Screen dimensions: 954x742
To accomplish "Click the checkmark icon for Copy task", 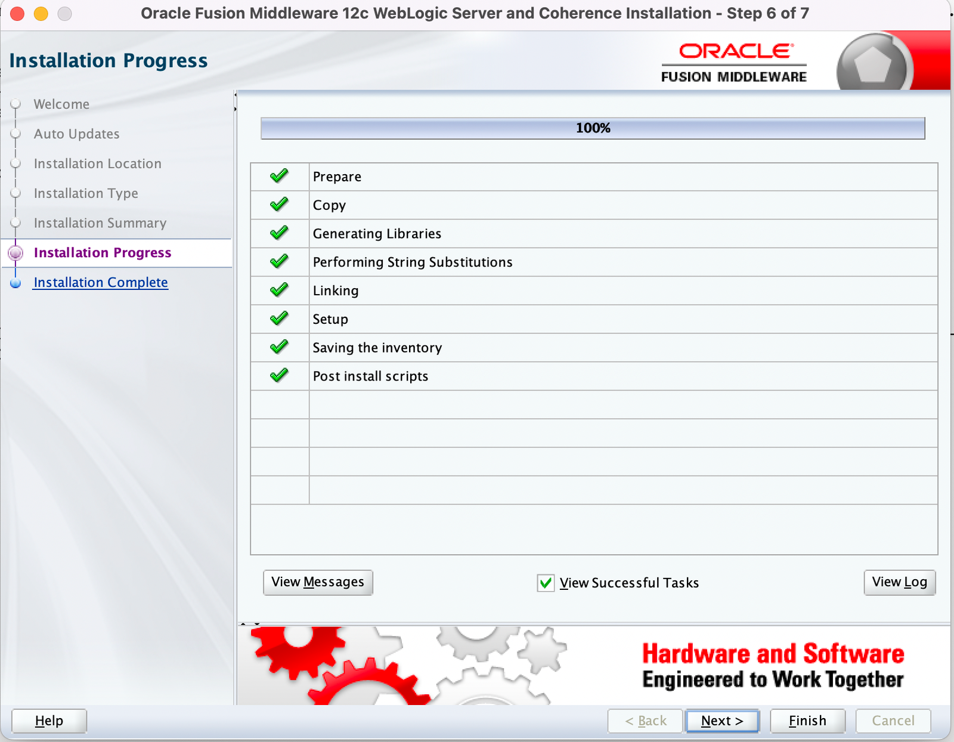I will coord(279,205).
